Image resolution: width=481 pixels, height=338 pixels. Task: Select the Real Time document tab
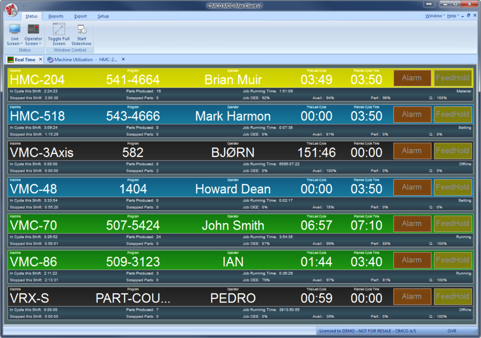coord(25,60)
